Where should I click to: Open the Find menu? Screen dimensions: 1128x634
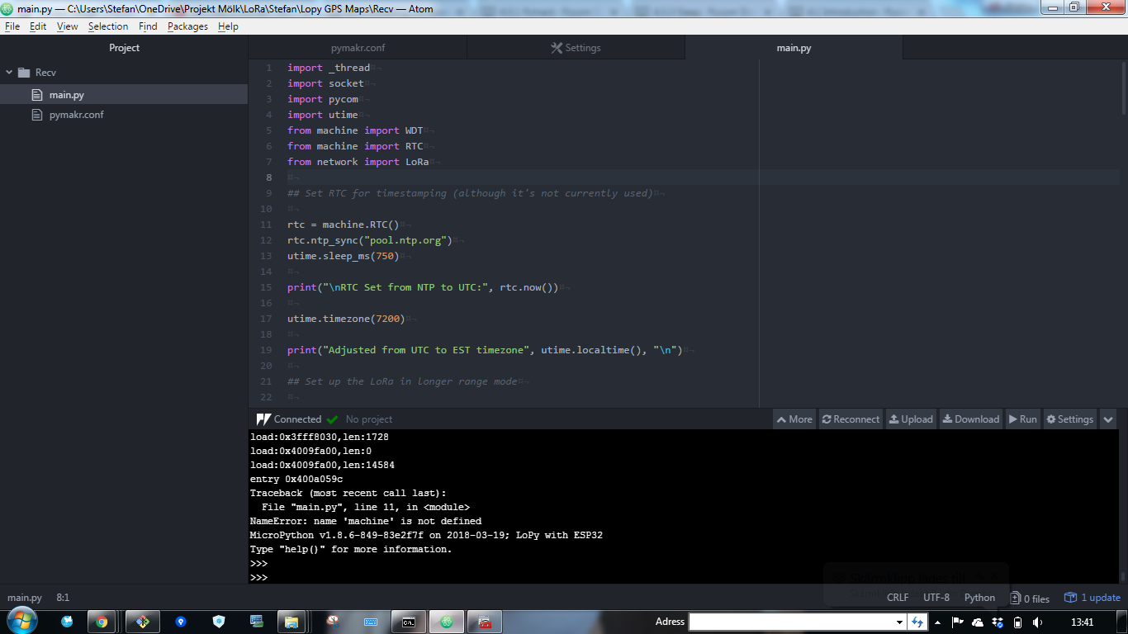(148, 26)
